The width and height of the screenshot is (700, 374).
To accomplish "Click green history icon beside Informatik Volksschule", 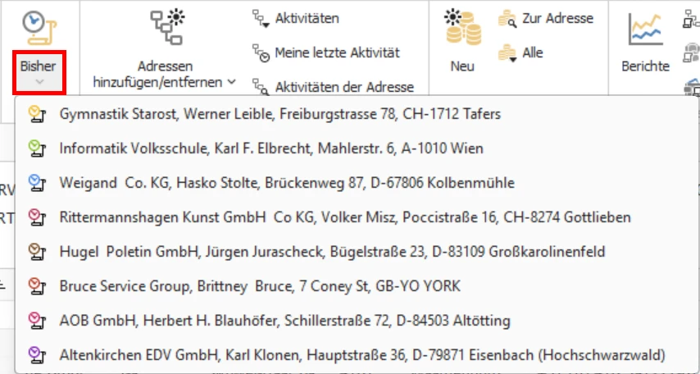I will tap(37, 148).
